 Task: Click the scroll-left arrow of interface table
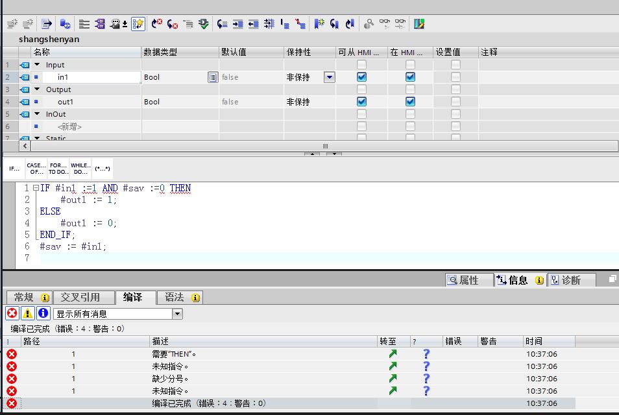[25, 146]
